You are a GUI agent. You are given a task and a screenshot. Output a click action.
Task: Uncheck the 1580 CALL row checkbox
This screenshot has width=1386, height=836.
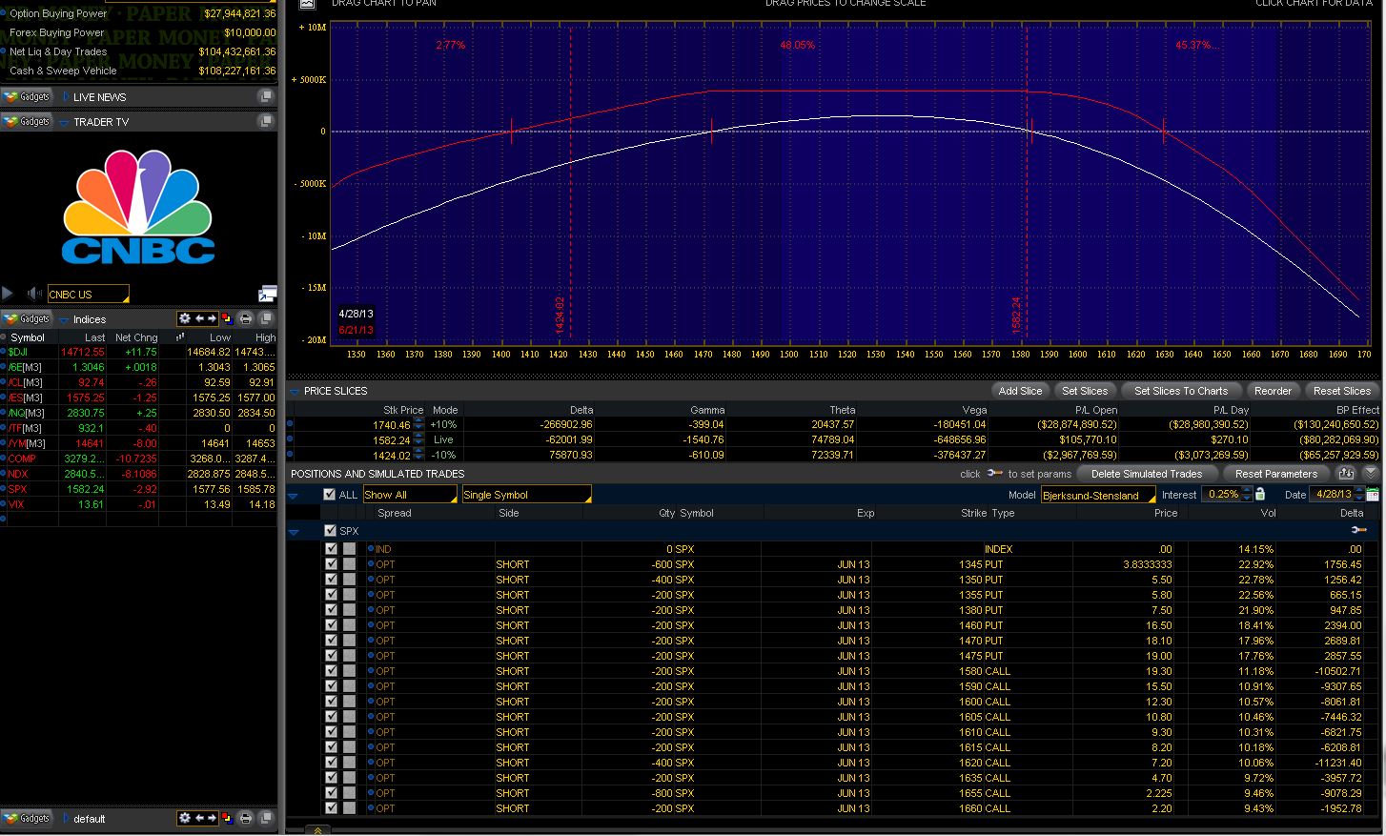[x=332, y=671]
